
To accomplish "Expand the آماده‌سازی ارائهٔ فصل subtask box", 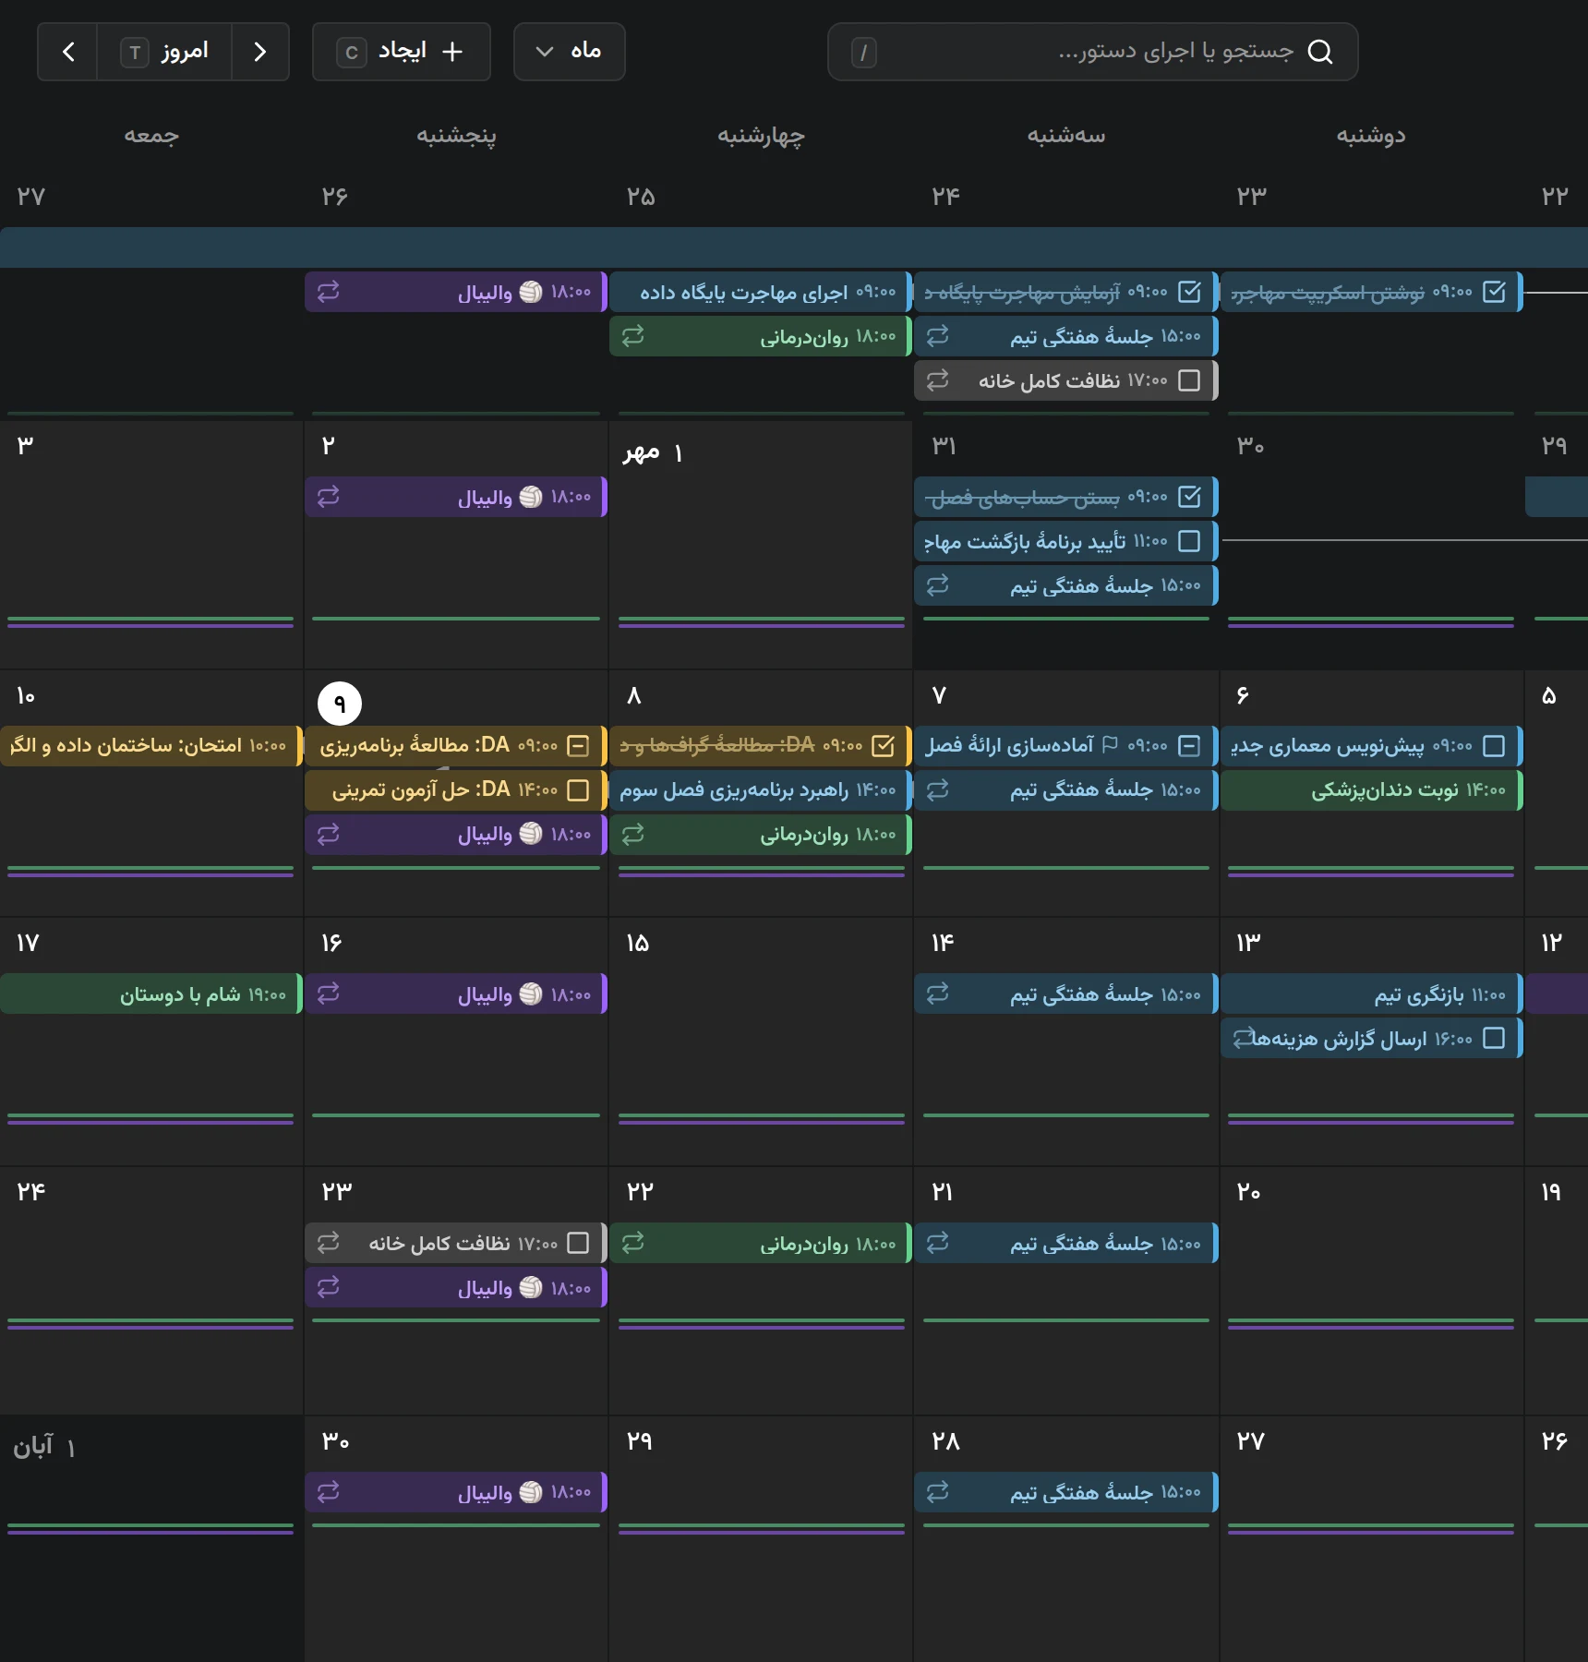I will pyautogui.click(x=1189, y=746).
